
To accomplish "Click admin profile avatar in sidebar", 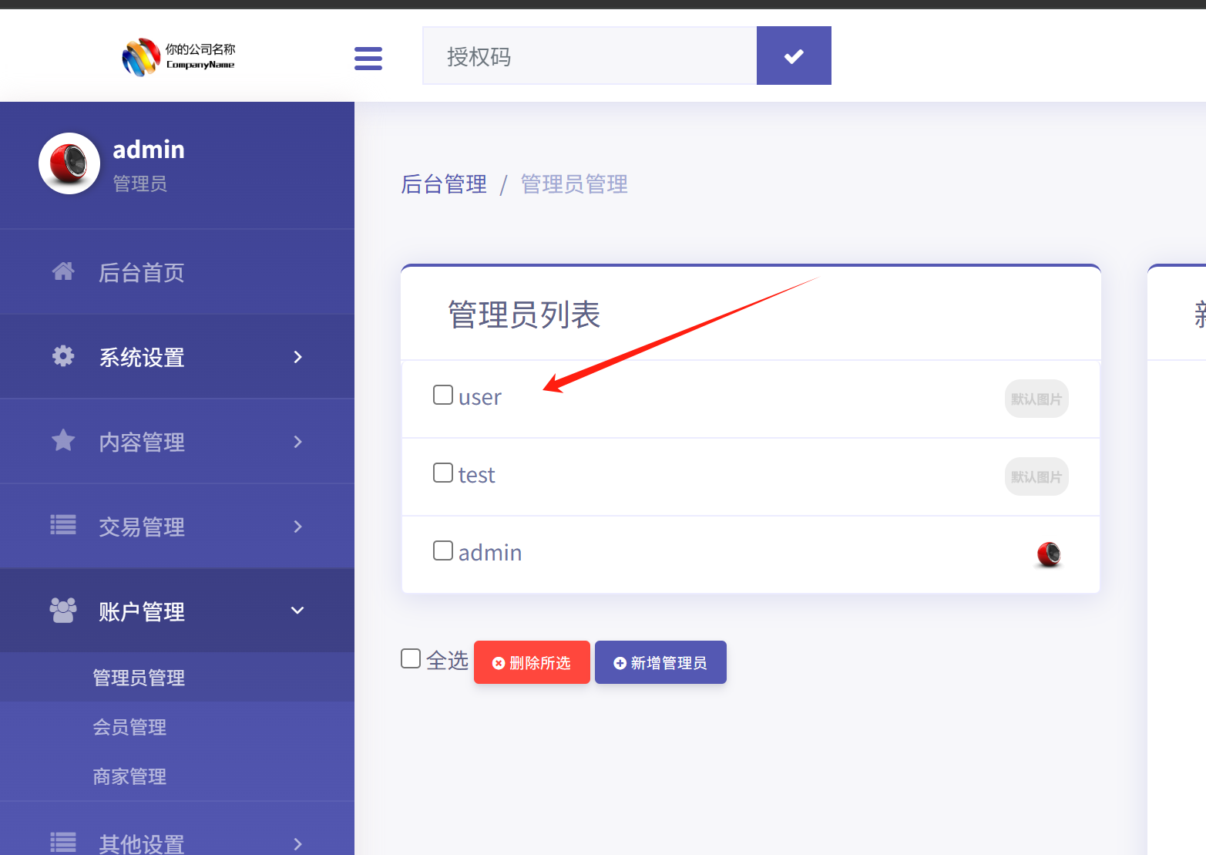I will (69, 163).
